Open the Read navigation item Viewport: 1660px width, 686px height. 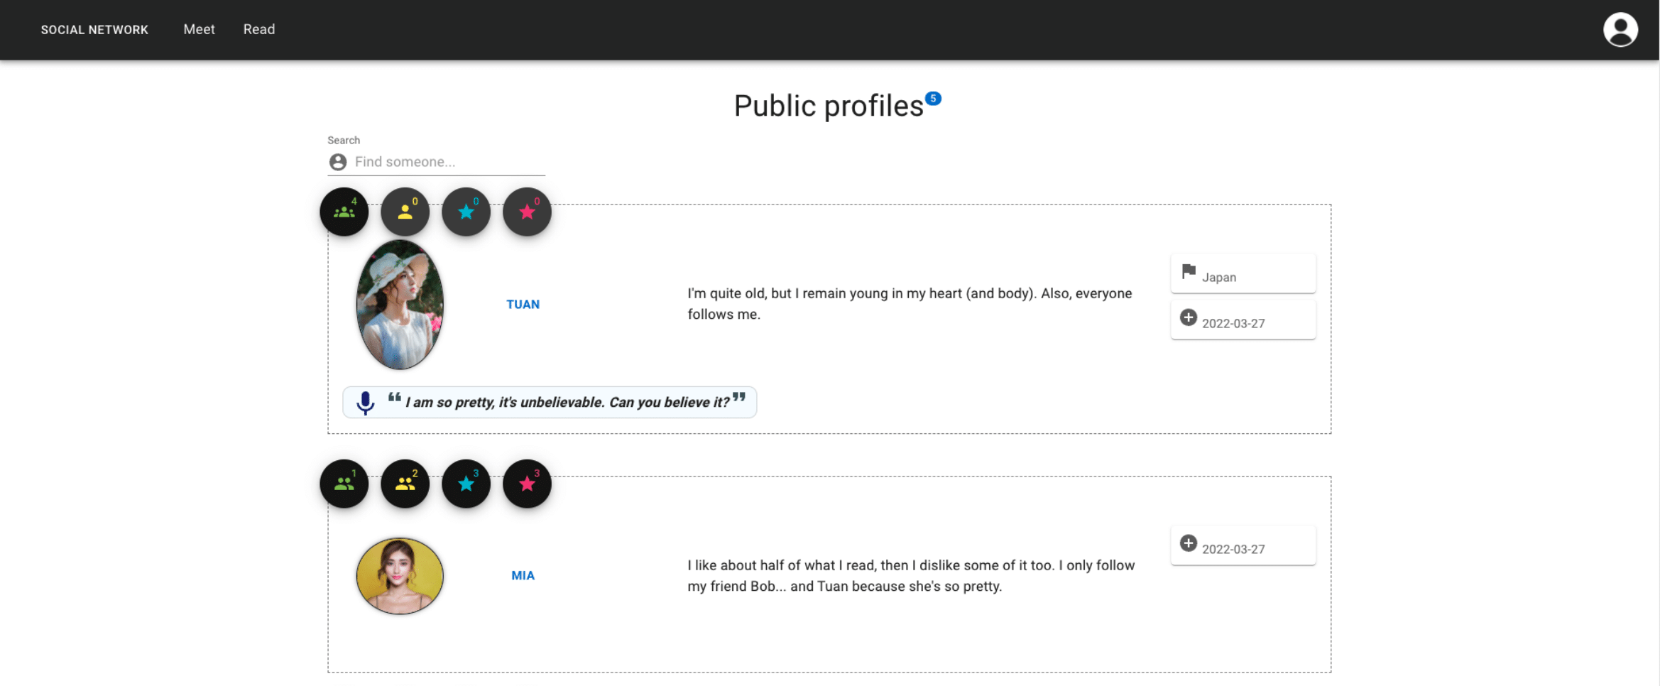coord(259,30)
